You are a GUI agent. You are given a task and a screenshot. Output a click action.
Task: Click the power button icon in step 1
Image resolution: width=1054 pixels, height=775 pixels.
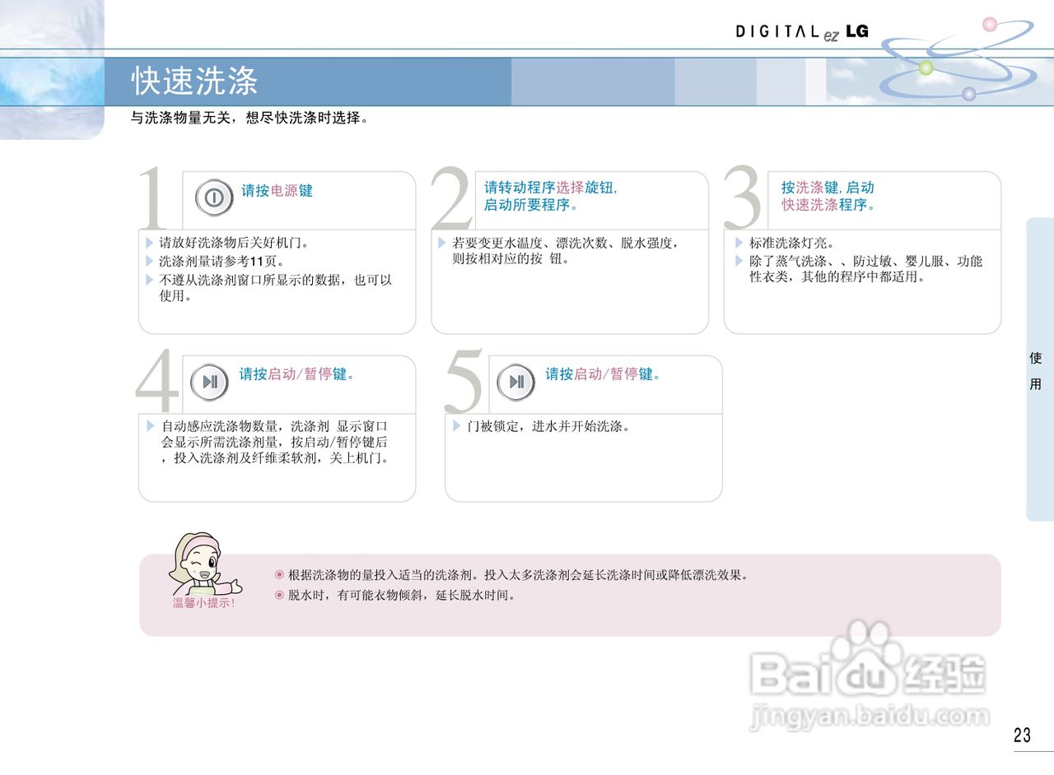pos(212,197)
